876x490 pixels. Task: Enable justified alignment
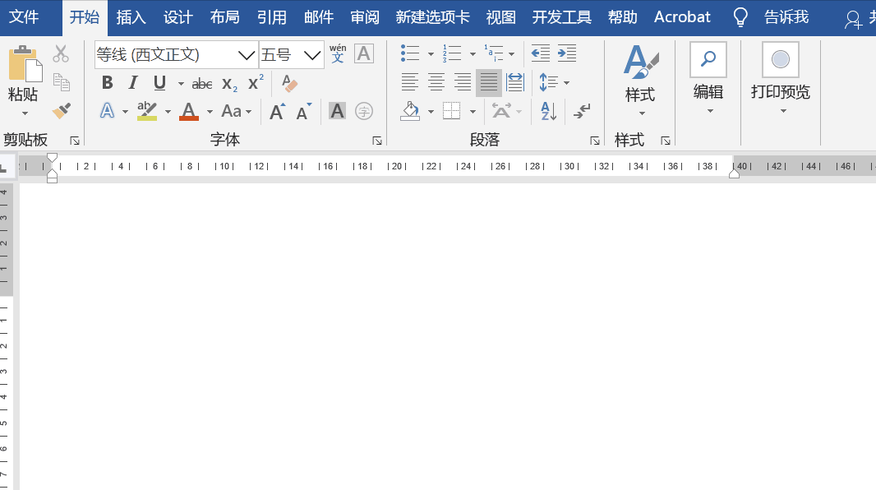point(487,82)
